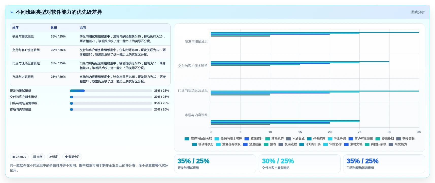Toggle 重复任务模板 legend entry
This screenshot has height=183, width=435.
(x=228, y=144)
